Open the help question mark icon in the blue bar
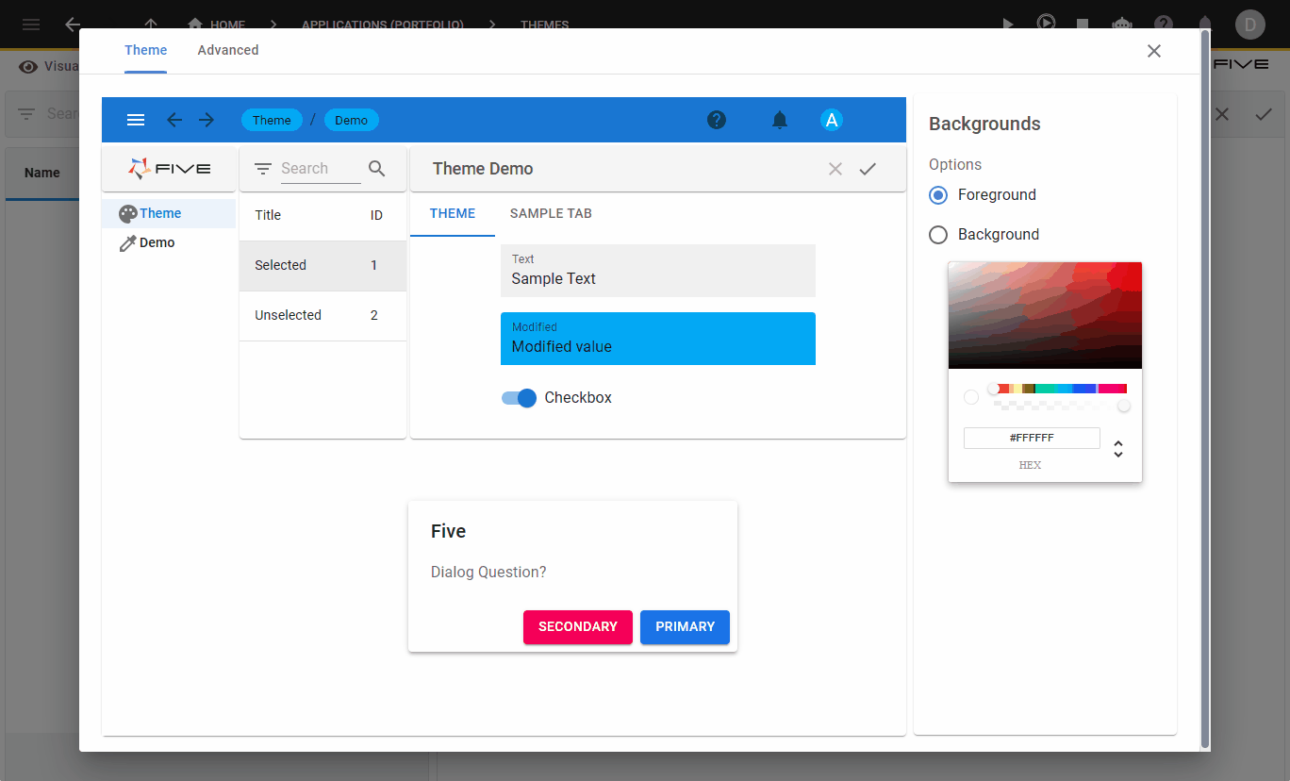The image size is (1290, 781). point(717,120)
